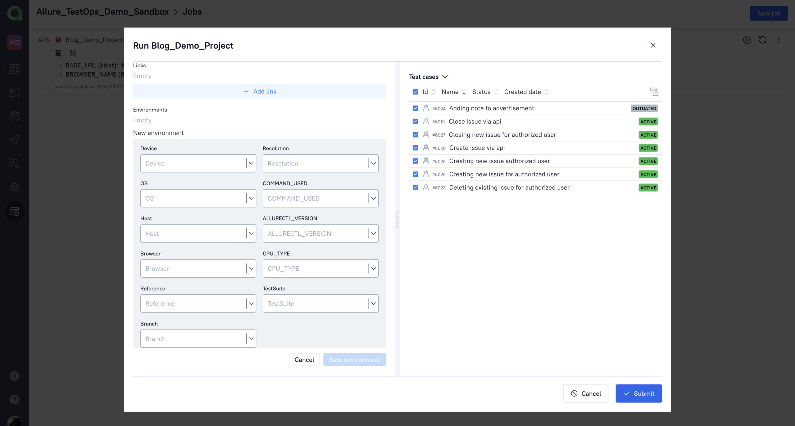Click automated icon of test case #6024
The image size is (795, 426).
tap(426, 108)
